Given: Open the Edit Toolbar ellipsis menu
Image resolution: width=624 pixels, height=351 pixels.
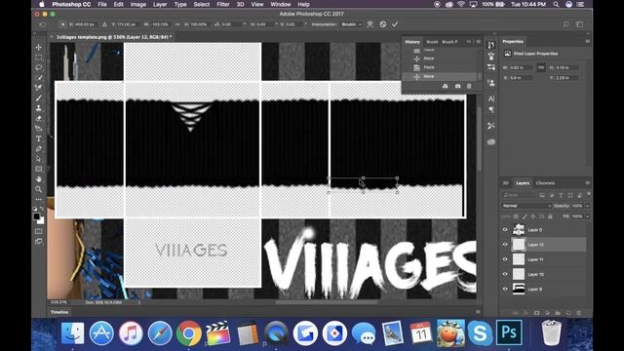Looking at the screenshot, I should pyautogui.click(x=39, y=199).
